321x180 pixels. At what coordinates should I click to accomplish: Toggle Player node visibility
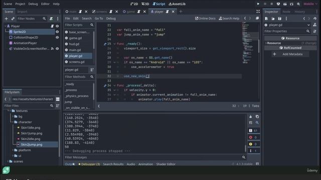click(x=57, y=26)
